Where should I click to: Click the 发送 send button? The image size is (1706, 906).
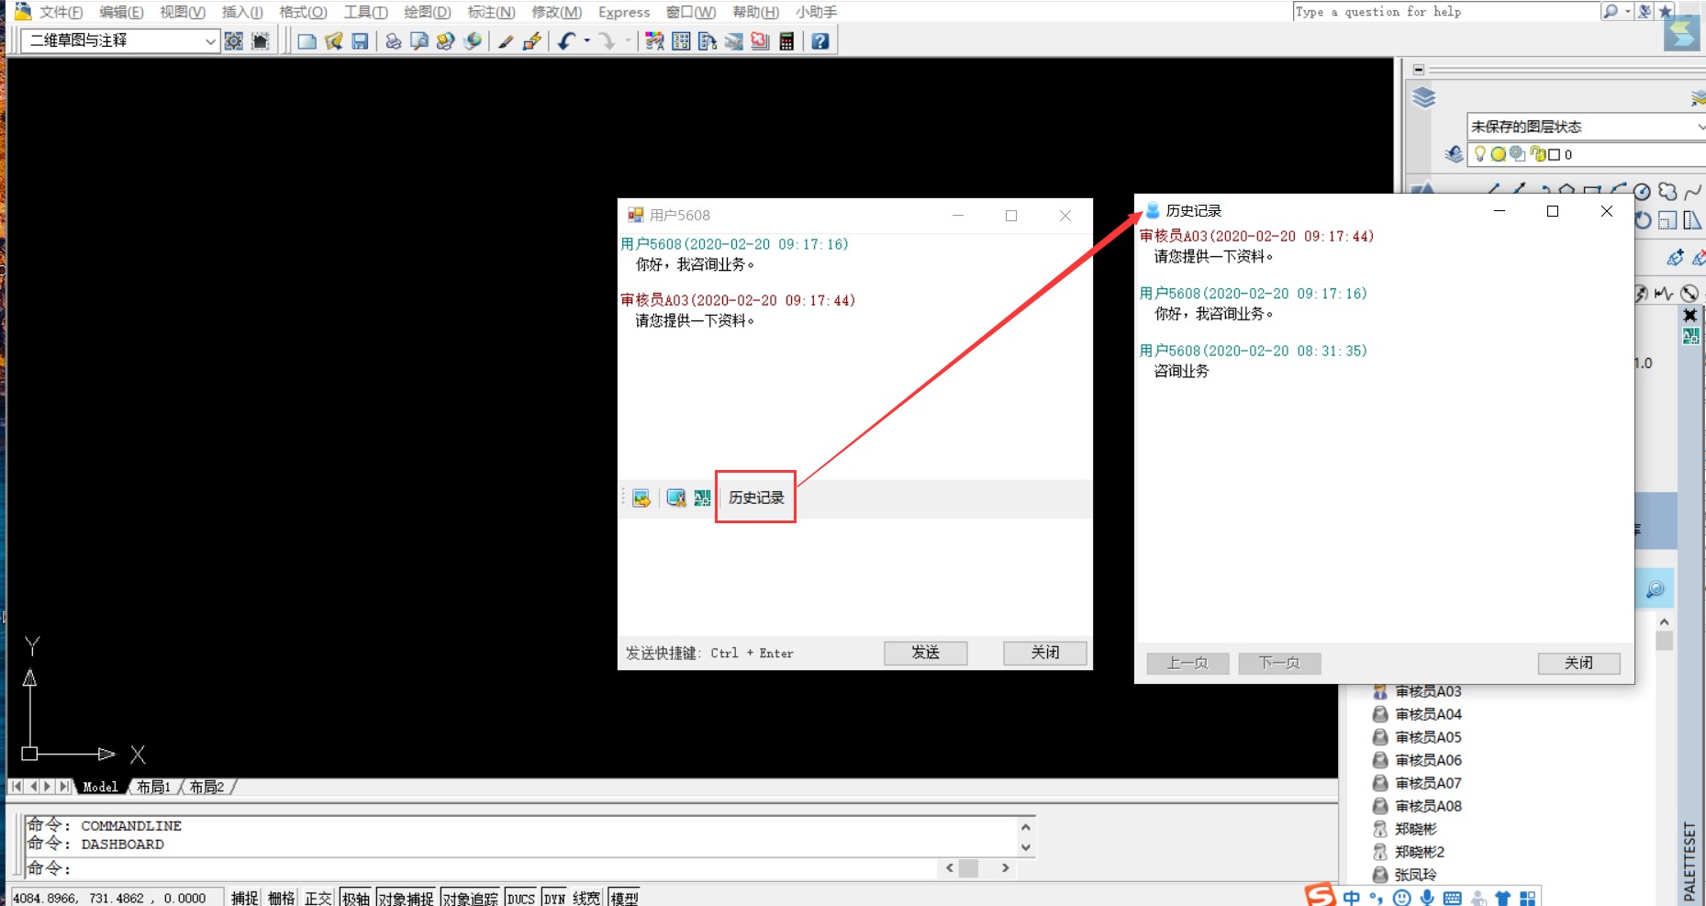[925, 653]
